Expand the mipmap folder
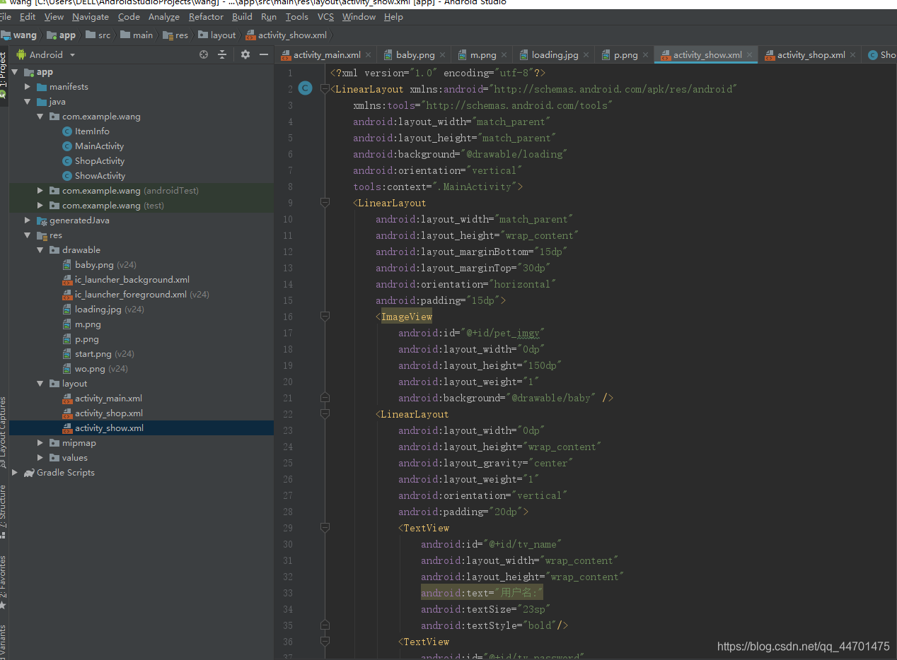 pyautogui.click(x=40, y=443)
